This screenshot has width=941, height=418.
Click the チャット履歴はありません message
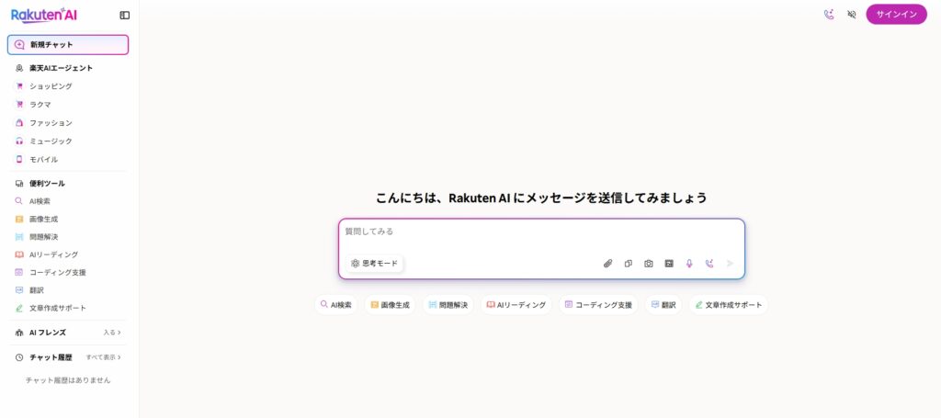tap(68, 380)
